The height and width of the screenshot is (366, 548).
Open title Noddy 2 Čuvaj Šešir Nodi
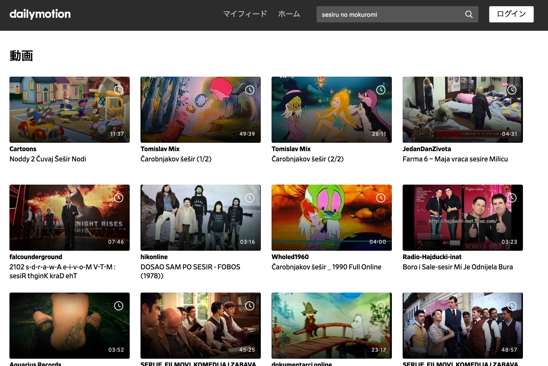tap(48, 159)
